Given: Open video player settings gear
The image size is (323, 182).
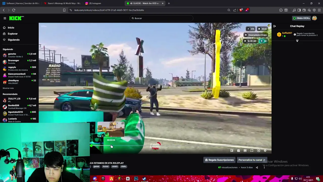Looking at the screenshot, I should pos(265,151).
